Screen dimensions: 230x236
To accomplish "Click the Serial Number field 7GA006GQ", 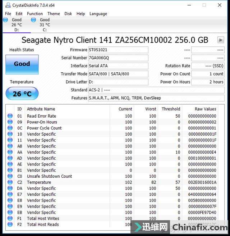I will pos(118,58).
